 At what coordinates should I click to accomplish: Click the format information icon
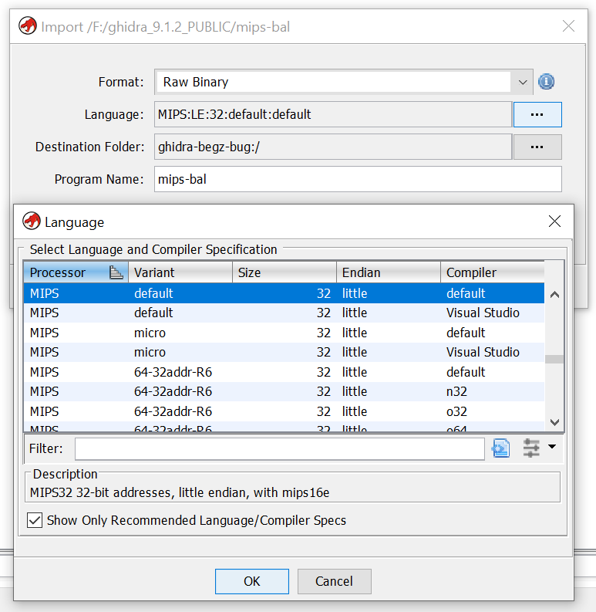[546, 82]
